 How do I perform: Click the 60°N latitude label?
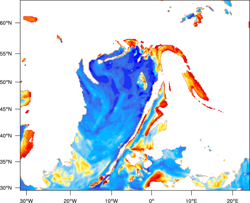[6, 23]
